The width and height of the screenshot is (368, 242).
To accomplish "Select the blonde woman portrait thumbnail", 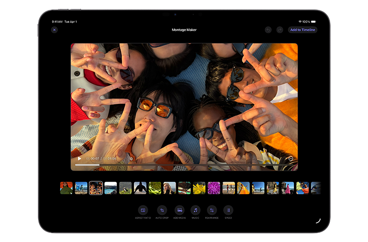I will tap(169, 188).
